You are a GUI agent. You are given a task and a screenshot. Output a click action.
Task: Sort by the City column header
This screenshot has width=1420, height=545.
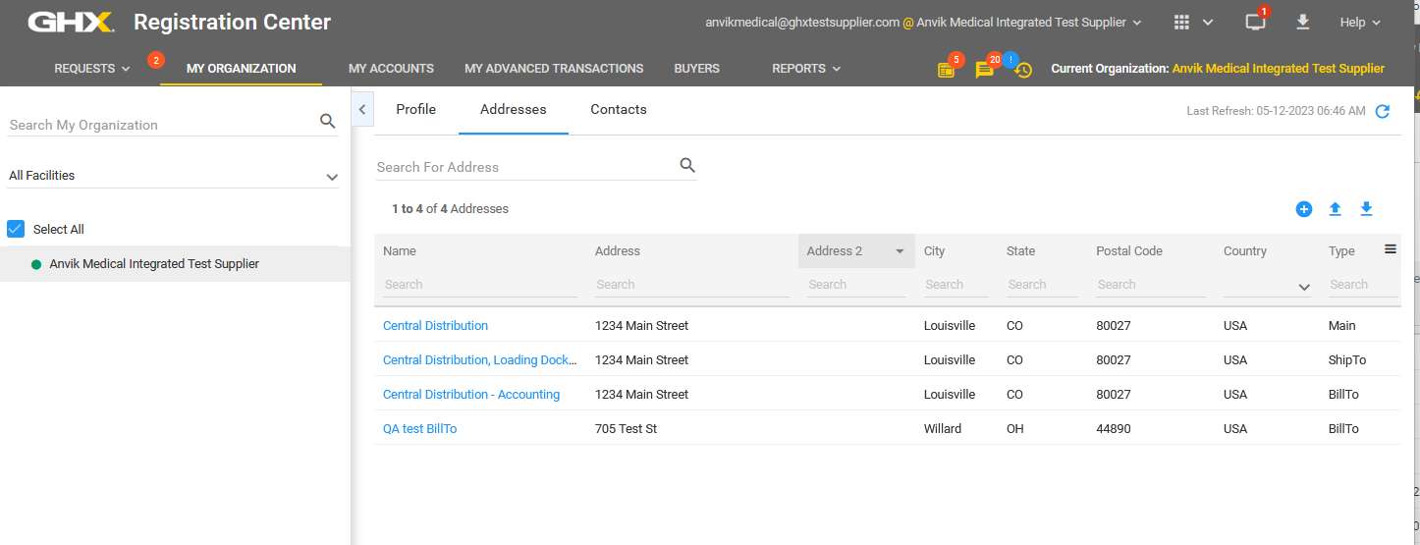click(935, 251)
